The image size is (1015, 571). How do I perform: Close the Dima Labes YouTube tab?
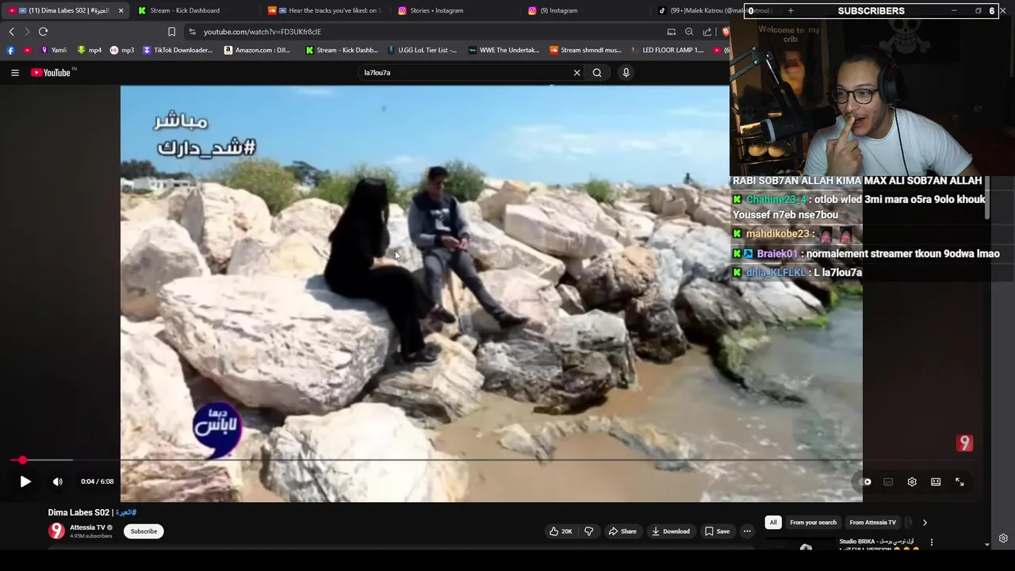tap(121, 10)
